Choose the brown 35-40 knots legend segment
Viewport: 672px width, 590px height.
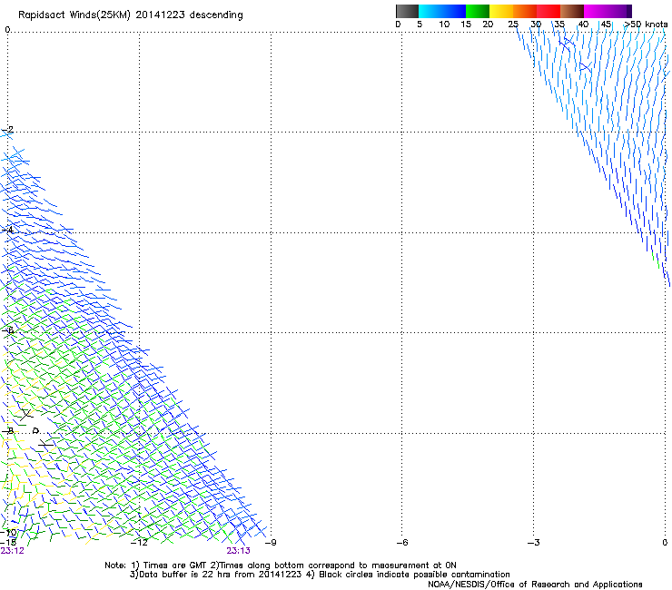[572, 11]
